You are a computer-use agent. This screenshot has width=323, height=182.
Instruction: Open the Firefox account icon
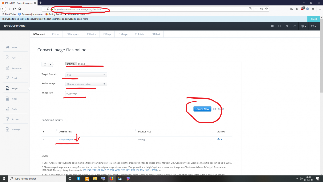(x=297, y=9)
